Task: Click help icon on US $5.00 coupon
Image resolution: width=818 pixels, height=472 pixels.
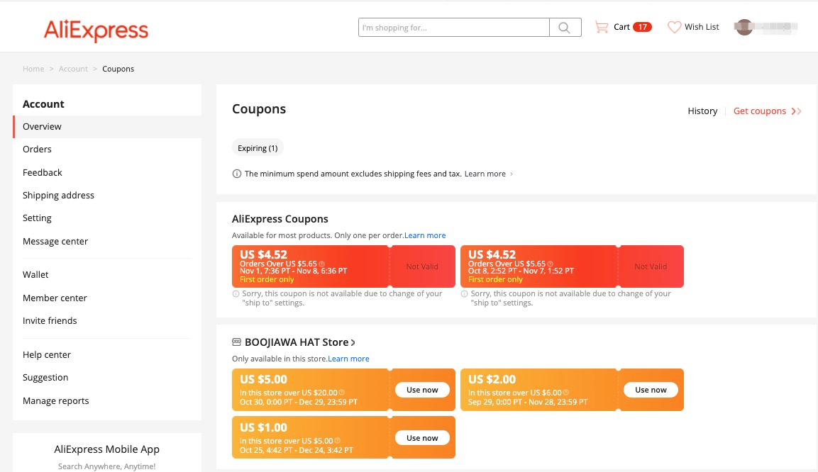Action: click(x=341, y=393)
